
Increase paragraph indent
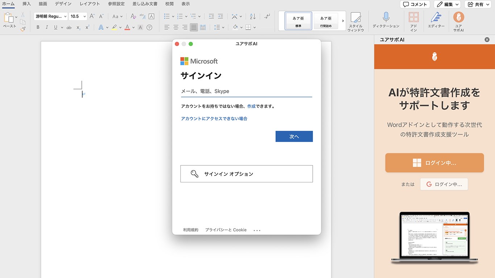click(x=221, y=16)
